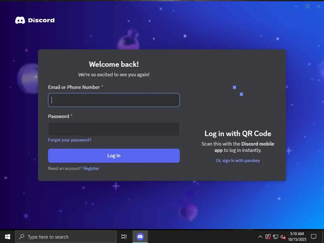Click the loading QR code placeholder

(x=238, y=91)
